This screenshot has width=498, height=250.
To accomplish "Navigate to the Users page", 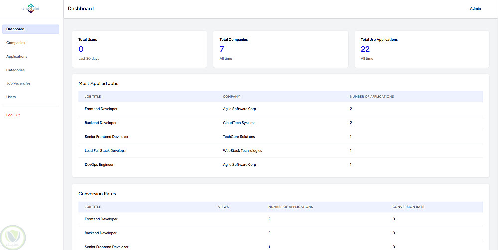I will click(11, 97).
